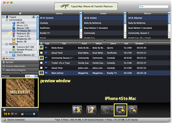Viewport: 172px width, 123px height.
Task: Select the Music (11) category
Action: tap(22, 25)
